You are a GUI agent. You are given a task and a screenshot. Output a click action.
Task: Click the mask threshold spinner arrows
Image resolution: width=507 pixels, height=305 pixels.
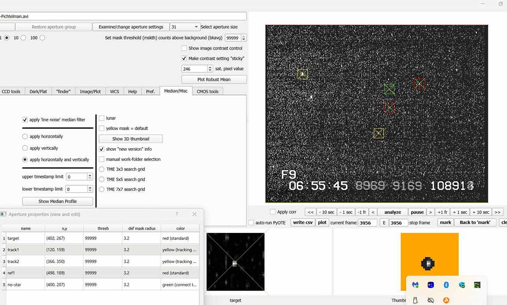point(244,38)
